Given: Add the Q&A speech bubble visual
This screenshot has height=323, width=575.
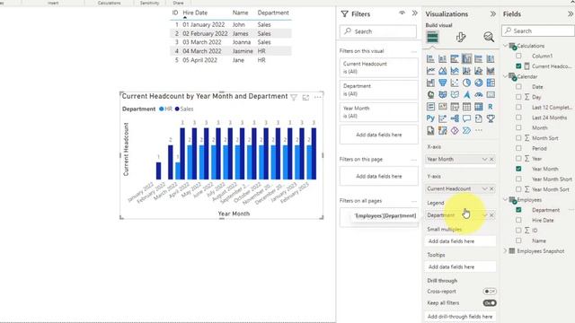Looking at the screenshot, I should click(x=466, y=118).
